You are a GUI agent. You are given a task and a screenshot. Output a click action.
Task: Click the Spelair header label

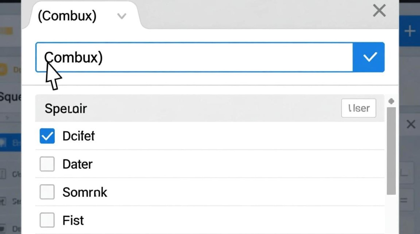[66, 109]
